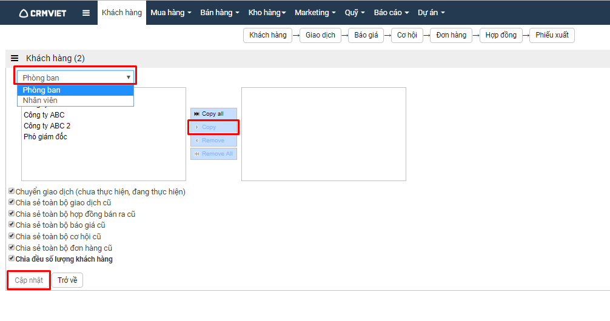Click the Remove All button
Image resolution: width=610 pixels, height=321 pixels.
coord(213,154)
